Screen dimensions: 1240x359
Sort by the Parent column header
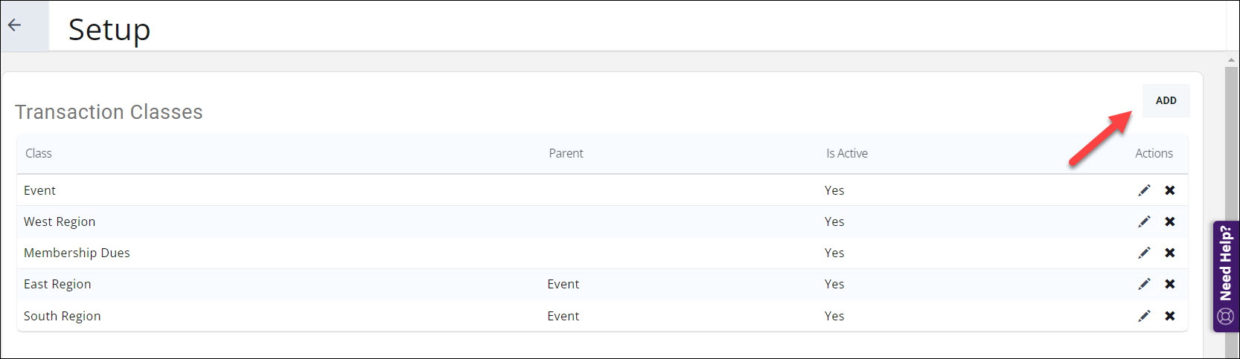566,153
